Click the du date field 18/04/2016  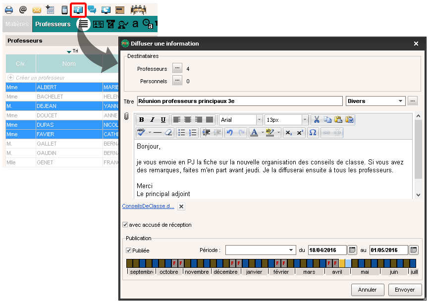click(327, 250)
